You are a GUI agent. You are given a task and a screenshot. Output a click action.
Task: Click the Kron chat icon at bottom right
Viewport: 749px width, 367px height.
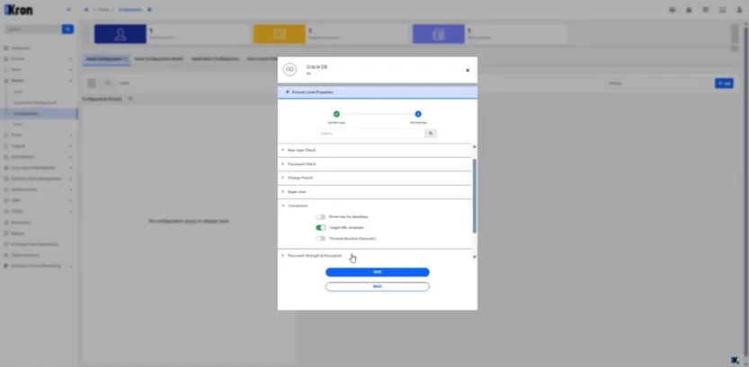click(x=736, y=360)
